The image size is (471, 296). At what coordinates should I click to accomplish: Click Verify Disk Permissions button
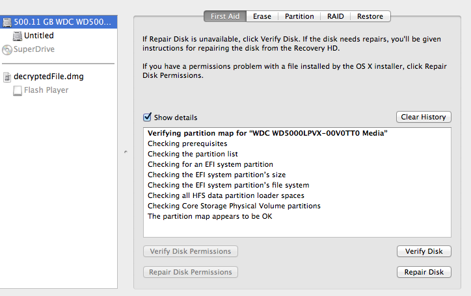pyautogui.click(x=191, y=251)
